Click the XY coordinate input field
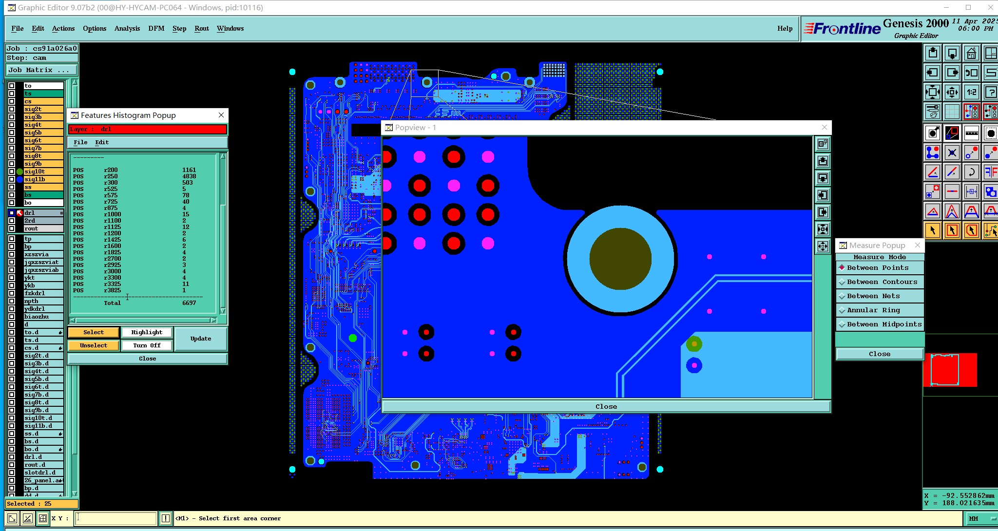The height and width of the screenshot is (531, 998). (x=116, y=518)
